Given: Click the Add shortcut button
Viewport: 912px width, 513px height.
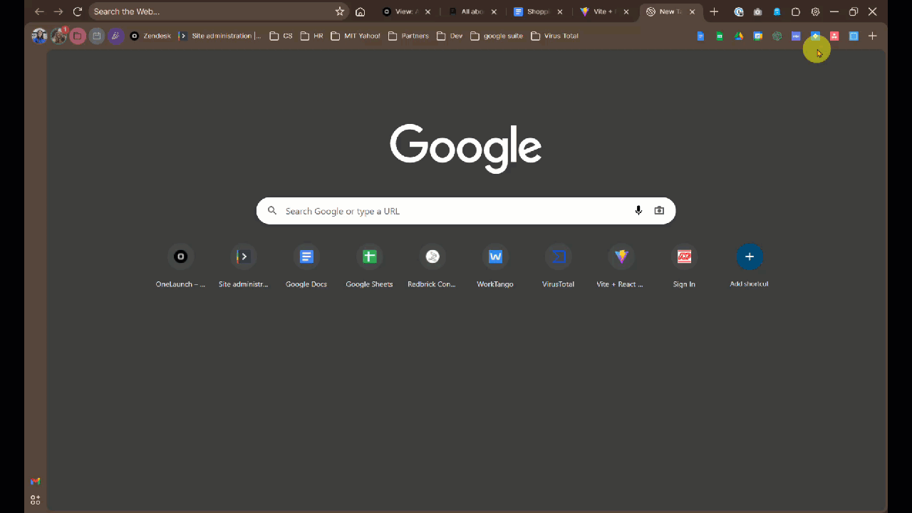Looking at the screenshot, I should (749, 257).
